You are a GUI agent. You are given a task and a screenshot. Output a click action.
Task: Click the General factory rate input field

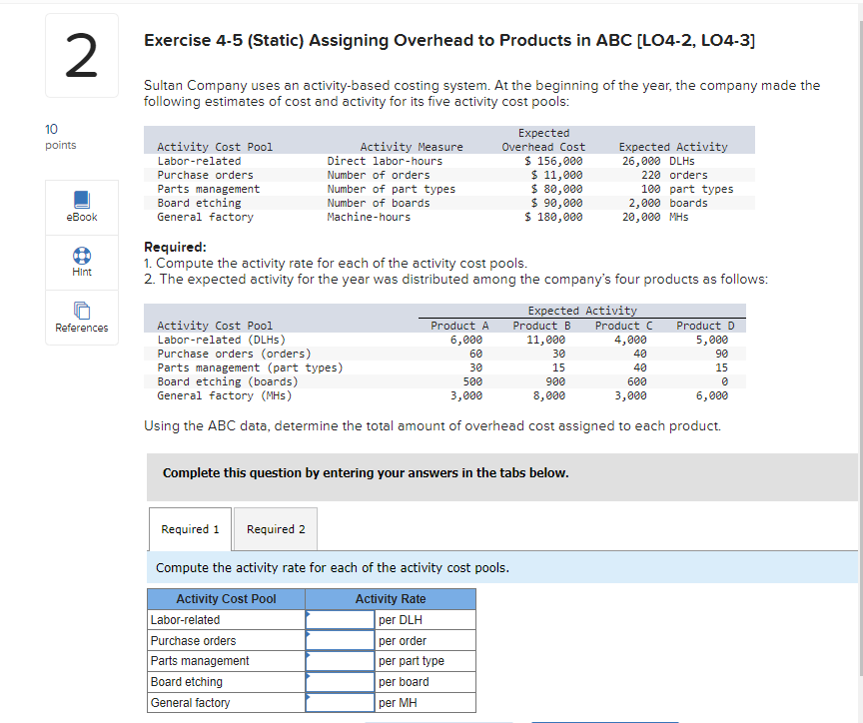(x=340, y=702)
